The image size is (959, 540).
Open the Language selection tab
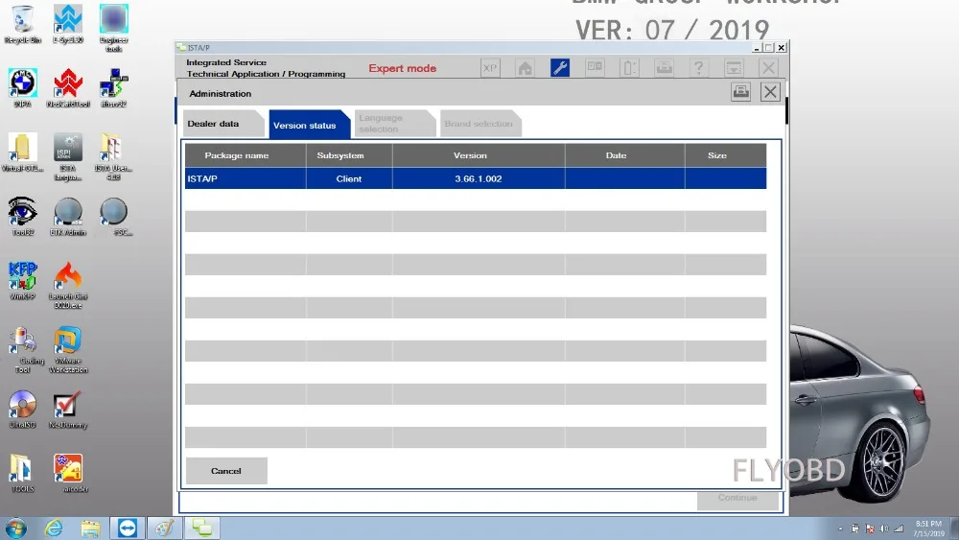click(x=394, y=124)
